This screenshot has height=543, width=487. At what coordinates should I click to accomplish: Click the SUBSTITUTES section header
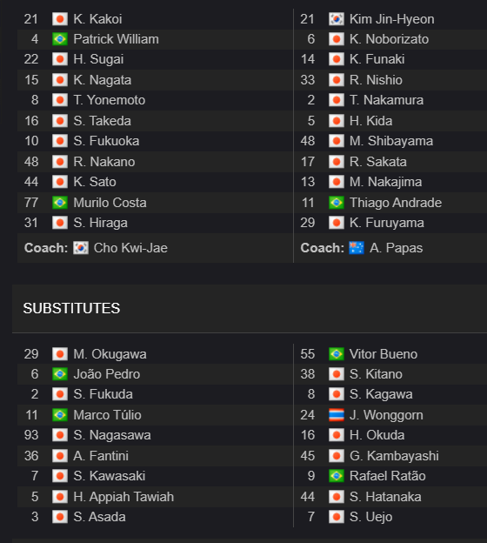click(71, 308)
